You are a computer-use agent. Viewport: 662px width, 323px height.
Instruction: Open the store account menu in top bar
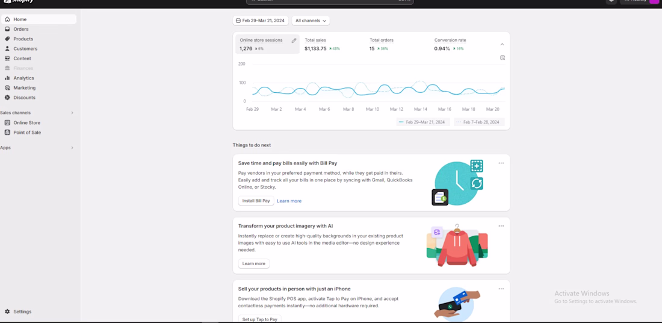click(639, 2)
